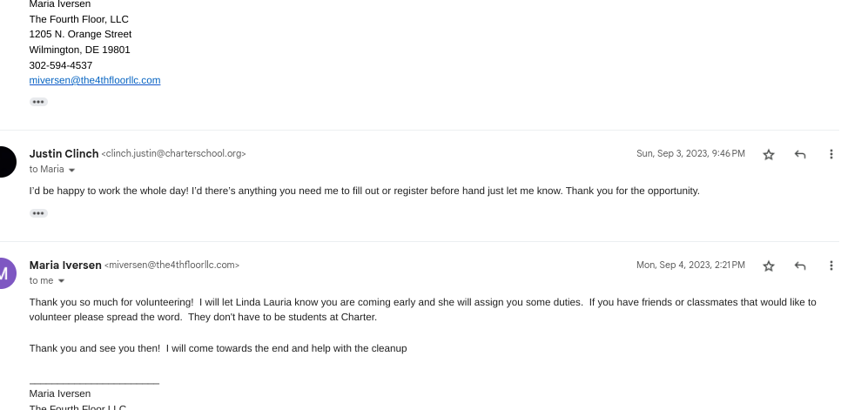
Task: Click the sender name Justin Clinch
Action: pos(64,154)
